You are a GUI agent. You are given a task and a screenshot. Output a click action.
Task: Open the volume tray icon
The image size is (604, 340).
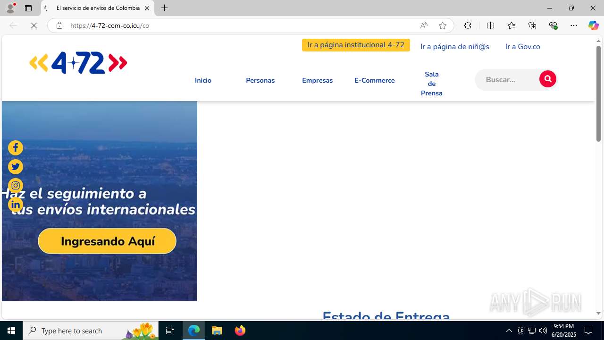[x=543, y=331]
